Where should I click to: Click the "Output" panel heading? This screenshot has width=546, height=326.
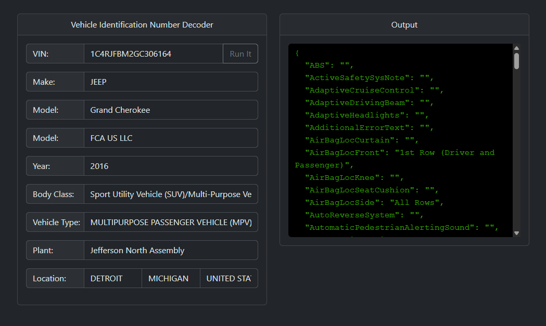coord(404,25)
